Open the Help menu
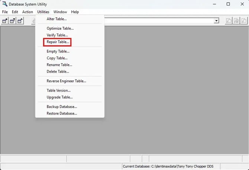Viewport: 249px width, 170px height. (x=75, y=12)
